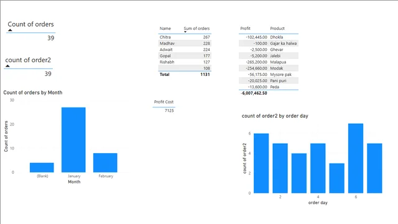The height and width of the screenshot is (224, 398).
Task: Select the bar above order day 4
Action: (318, 168)
